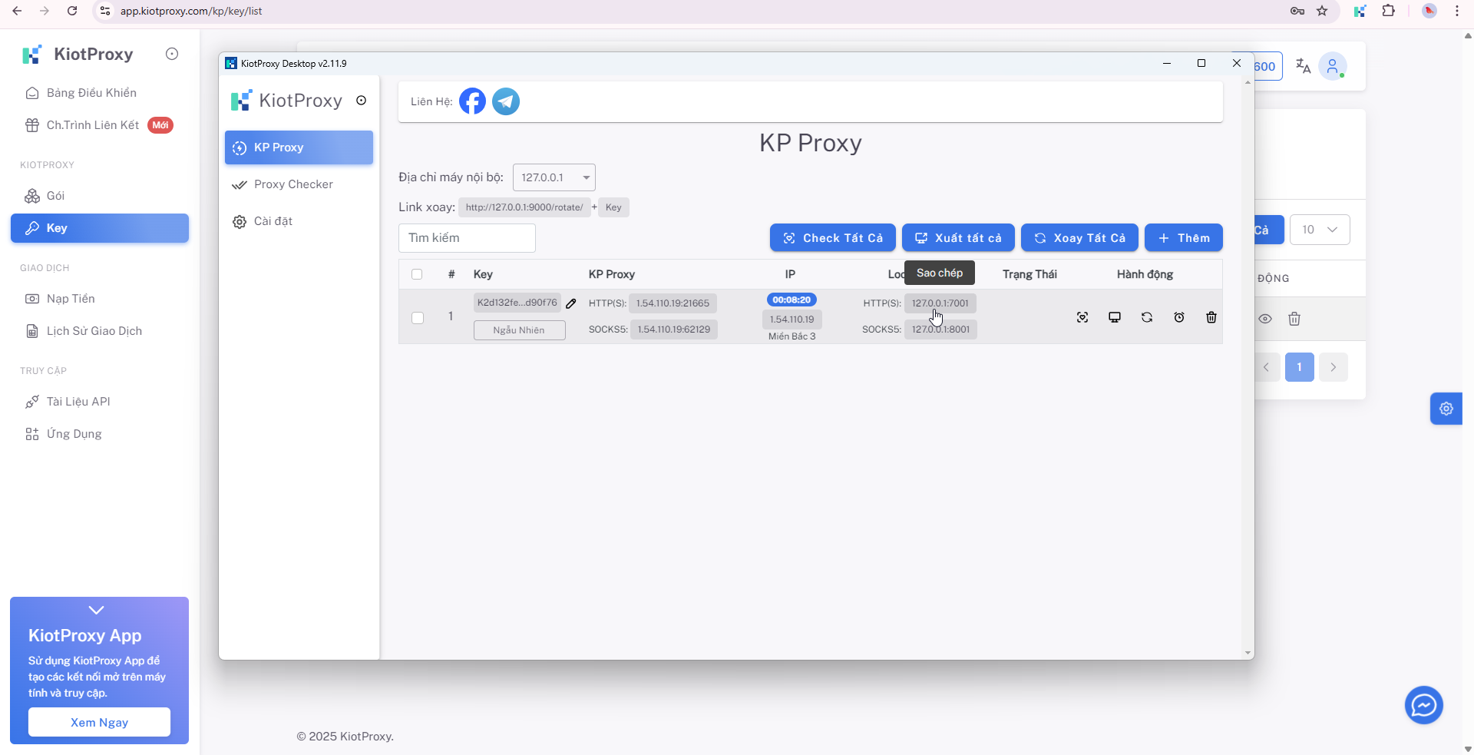Image resolution: width=1474 pixels, height=755 pixels.
Task: Open floating settings gear on right edge
Action: click(x=1447, y=409)
